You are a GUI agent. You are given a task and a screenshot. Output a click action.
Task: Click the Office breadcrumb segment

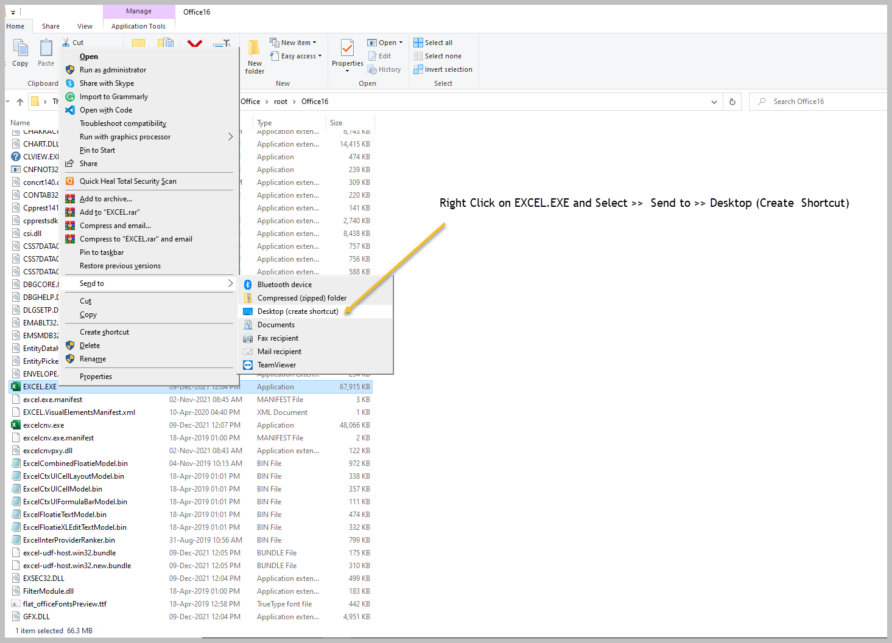click(x=250, y=102)
